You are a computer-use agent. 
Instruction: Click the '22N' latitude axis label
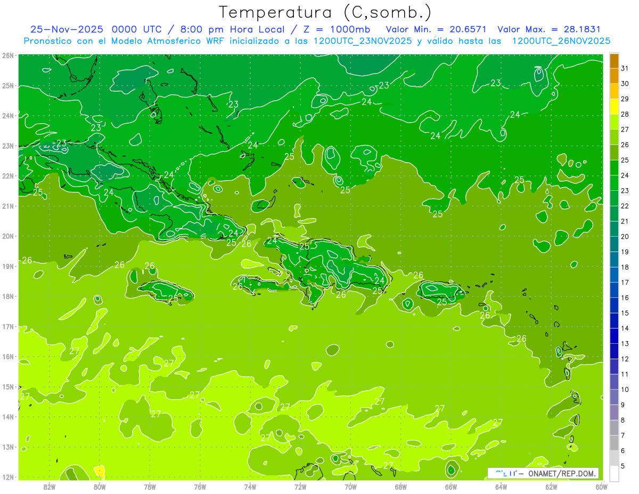[8, 176]
